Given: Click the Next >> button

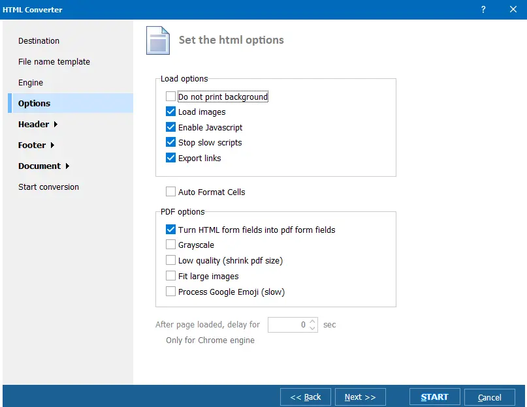Looking at the screenshot, I should point(360,397).
